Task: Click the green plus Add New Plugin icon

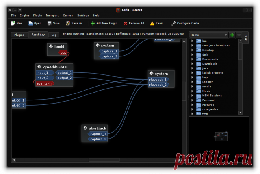Action: click(93, 23)
